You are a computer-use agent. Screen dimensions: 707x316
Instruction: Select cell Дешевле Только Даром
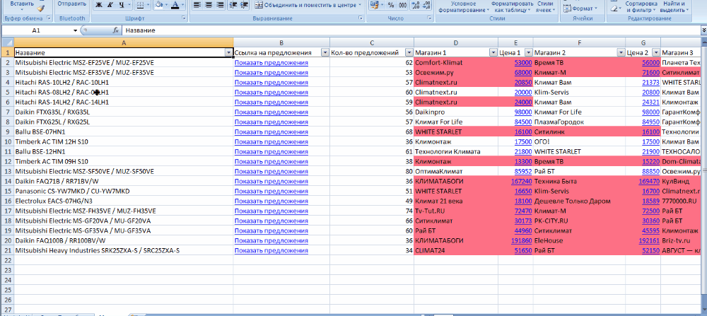579,201
